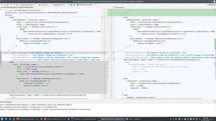The width and height of the screenshot is (216, 121).
Task: Toggle include checkbox at the completedTime change
Action: pyautogui.click(x=113, y=53)
